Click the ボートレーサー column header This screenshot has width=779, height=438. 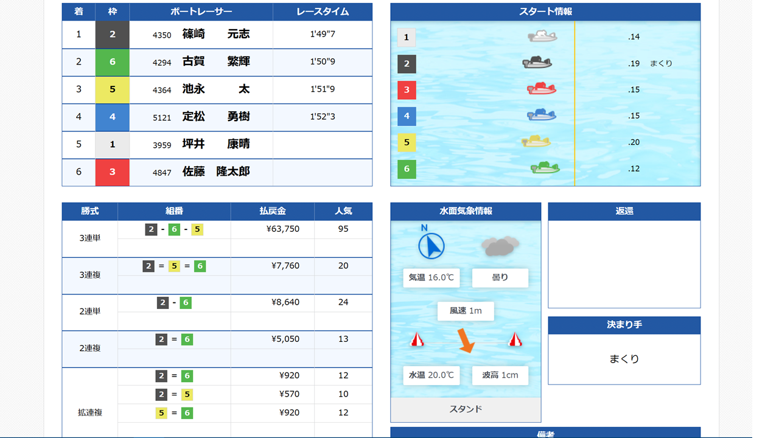[201, 12]
